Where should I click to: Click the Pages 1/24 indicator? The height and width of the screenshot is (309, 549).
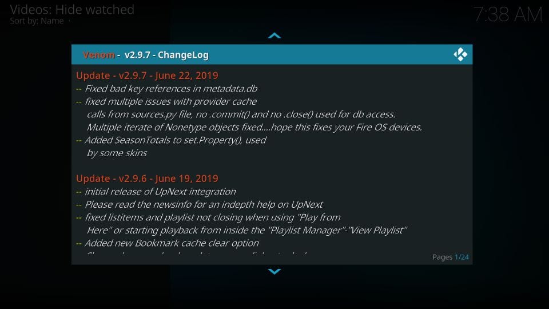pyautogui.click(x=451, y=257)
